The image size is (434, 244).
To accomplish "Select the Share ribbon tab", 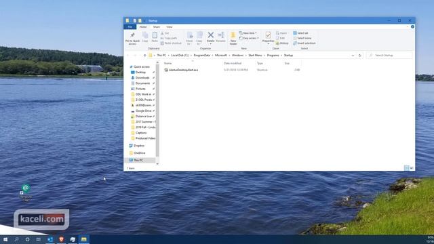I will tap(157, 27).
